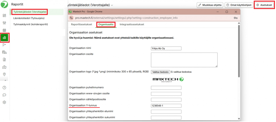
Task: Select the green reports bar chart icon
Action: pyautogui.click(x=4, y=38)
